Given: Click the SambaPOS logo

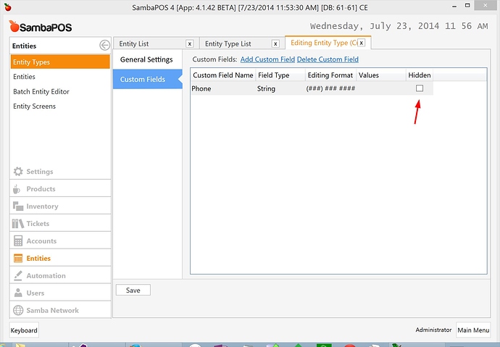Looking at the screenshot, I should click(x=41, y=27).
